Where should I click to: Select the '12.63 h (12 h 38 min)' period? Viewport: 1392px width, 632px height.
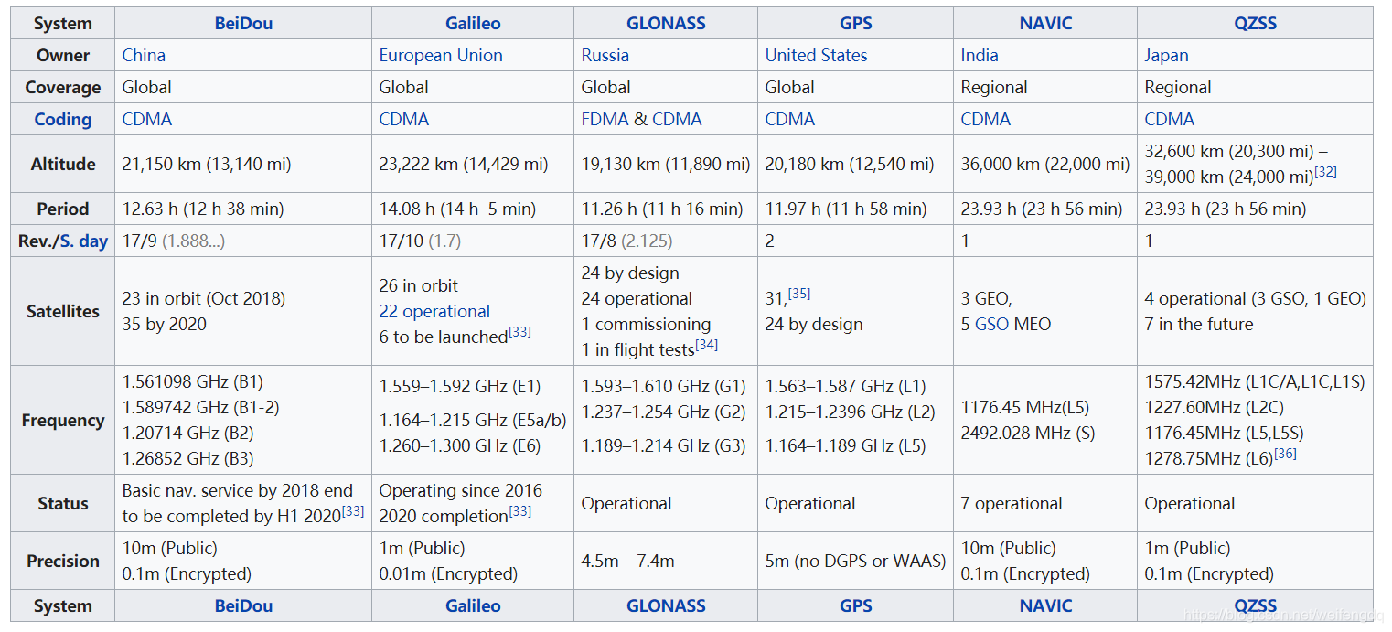coord(203,209)
